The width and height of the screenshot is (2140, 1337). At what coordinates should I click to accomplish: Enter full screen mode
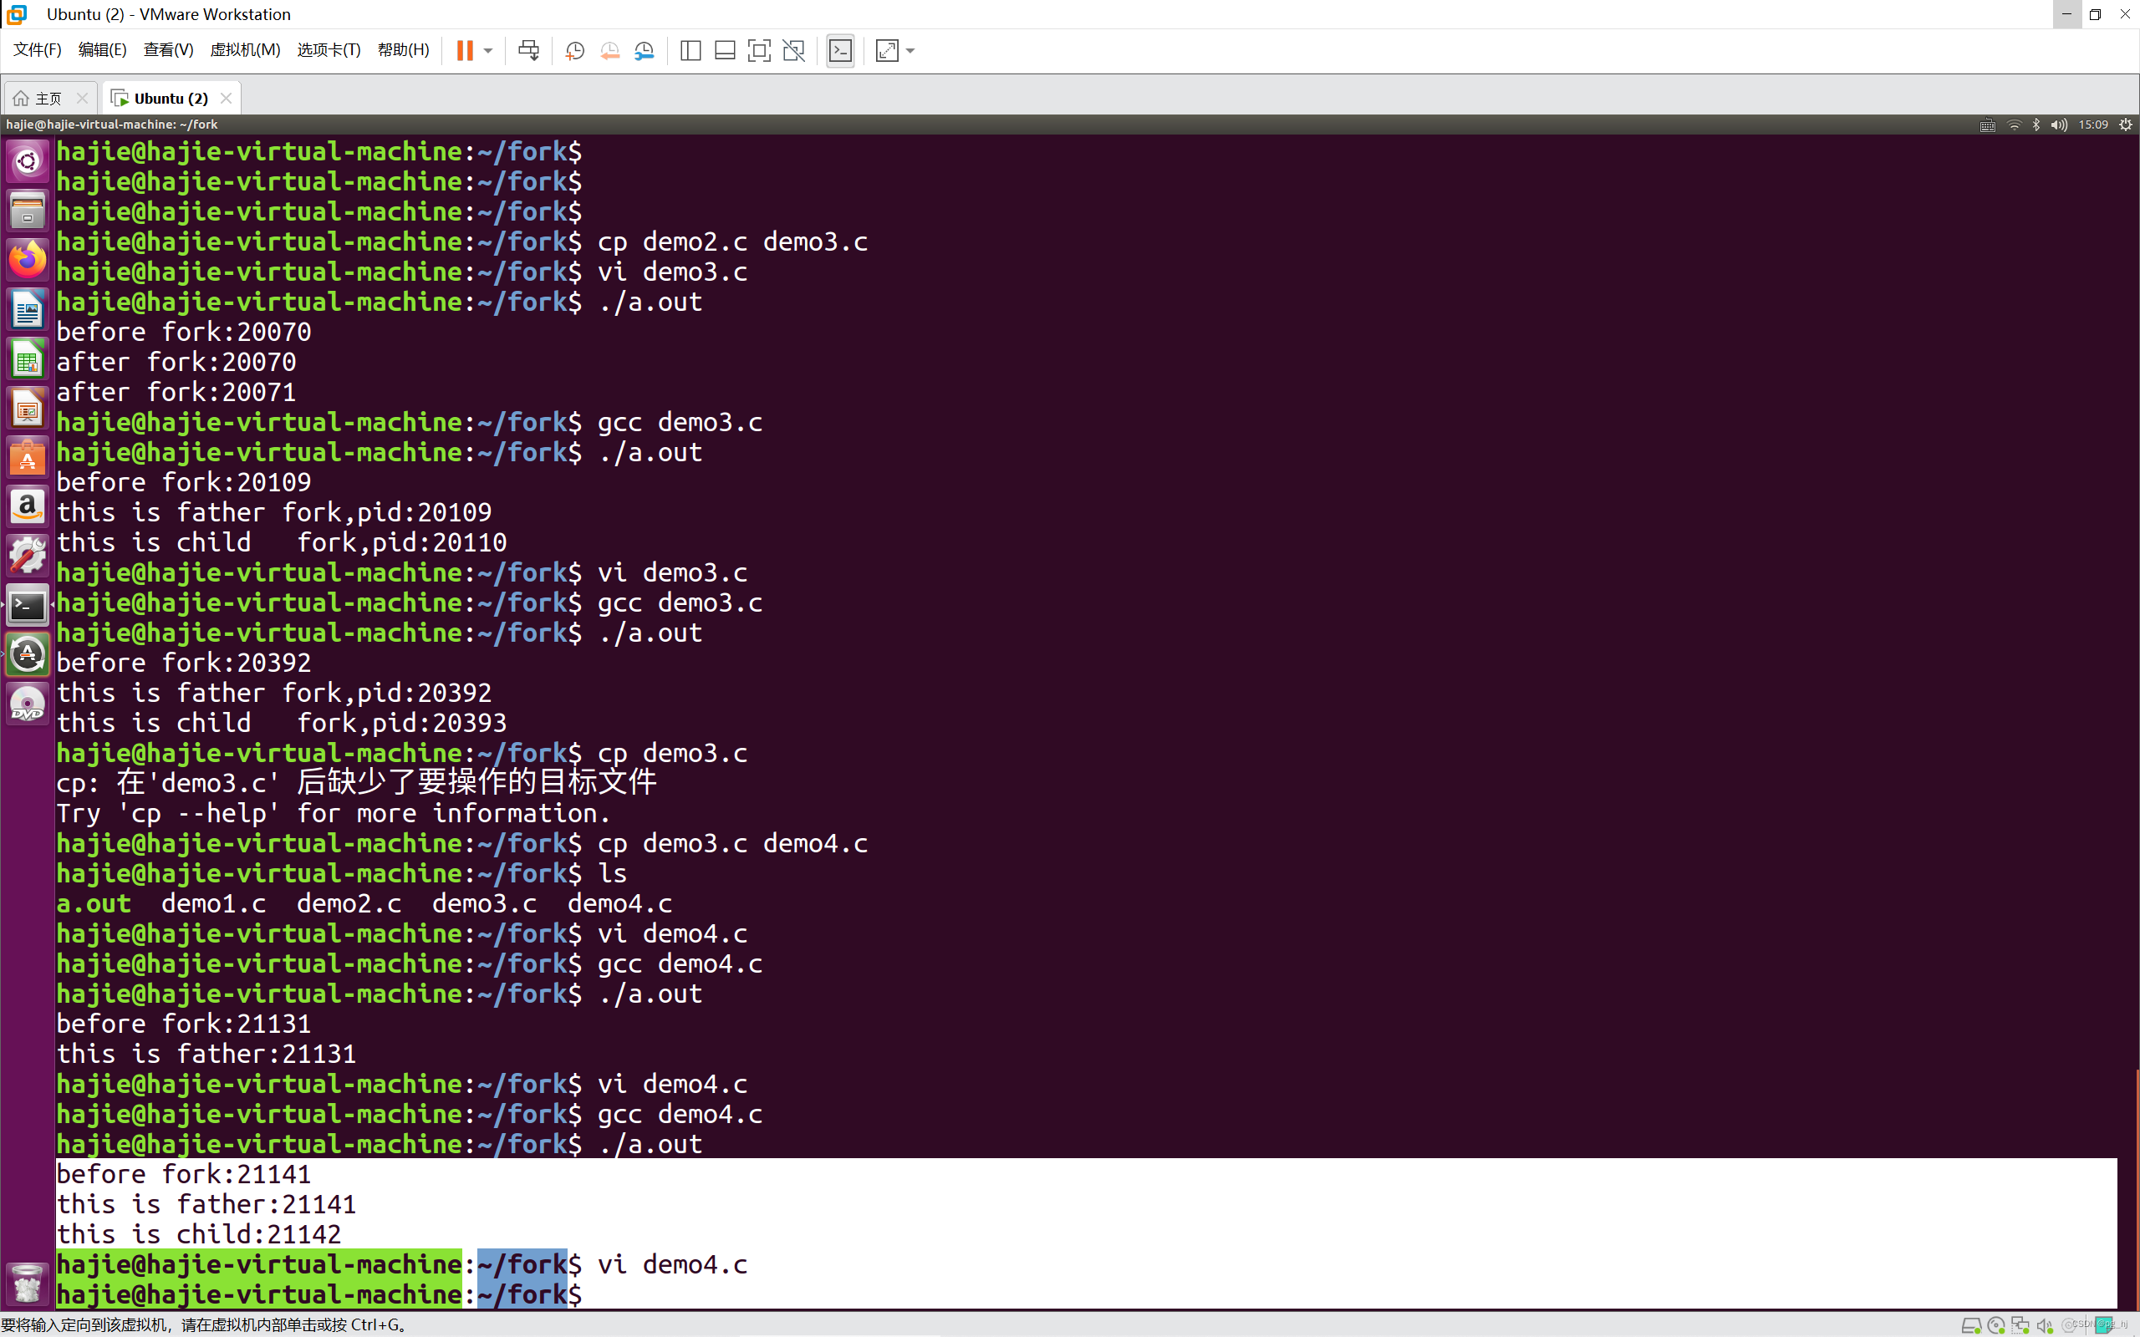click(759, 50)
